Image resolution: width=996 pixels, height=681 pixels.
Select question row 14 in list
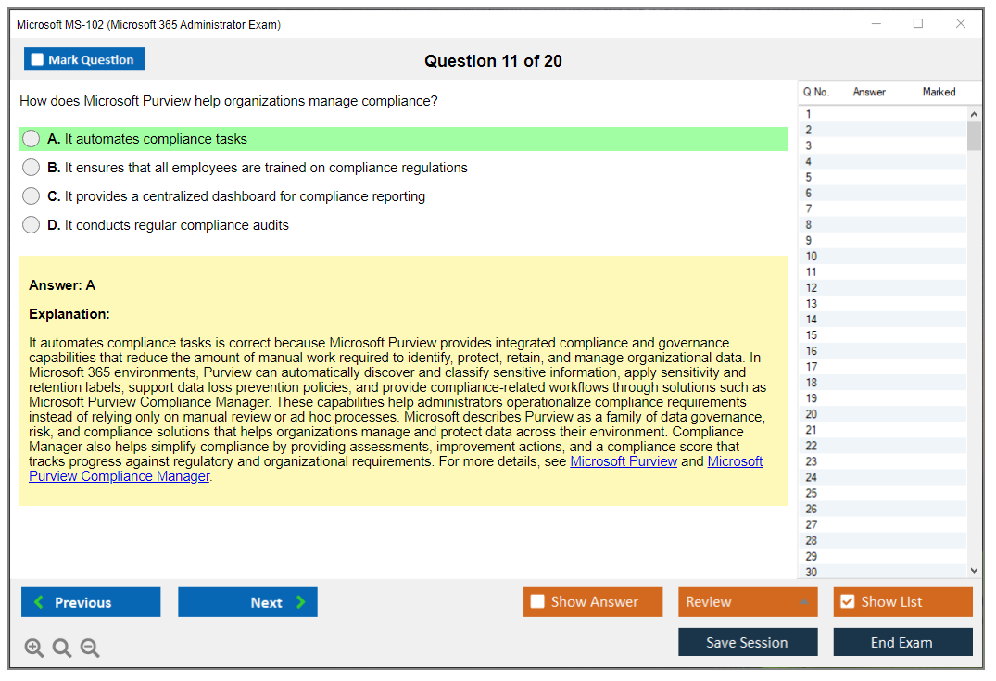click(882, 320)
